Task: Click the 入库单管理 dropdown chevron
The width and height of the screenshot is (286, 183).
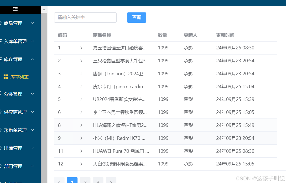Action: coord(32,41)
